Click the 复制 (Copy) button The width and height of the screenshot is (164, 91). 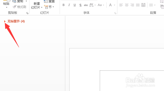pyautogui.click(x=18, y=1)
